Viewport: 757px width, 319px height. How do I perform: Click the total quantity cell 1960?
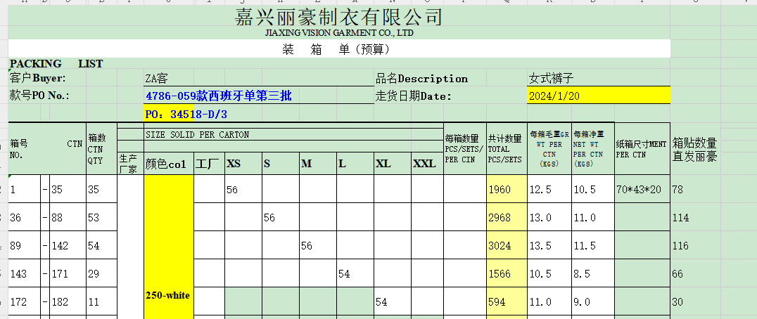tap(500, 190)
